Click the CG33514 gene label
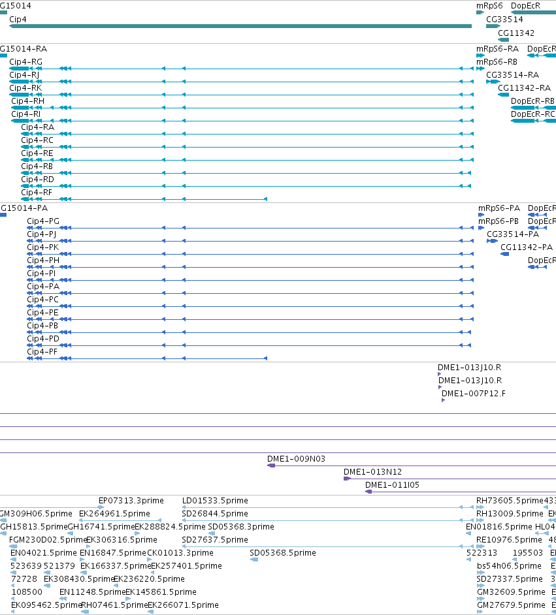 click(x=504, y=19)
